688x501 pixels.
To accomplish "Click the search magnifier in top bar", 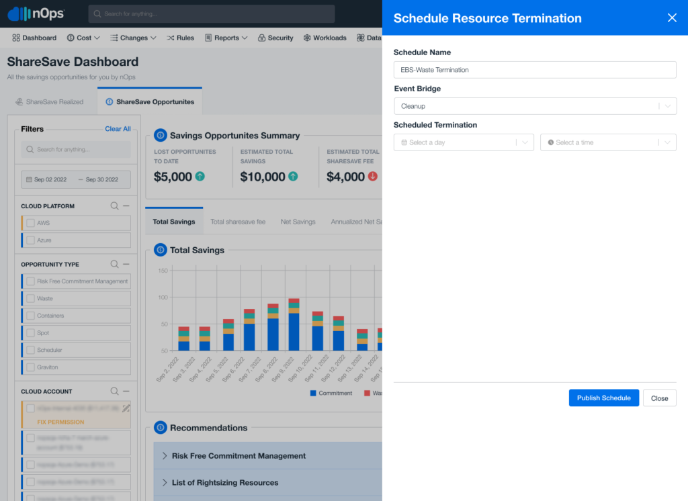I will (97, 14).
